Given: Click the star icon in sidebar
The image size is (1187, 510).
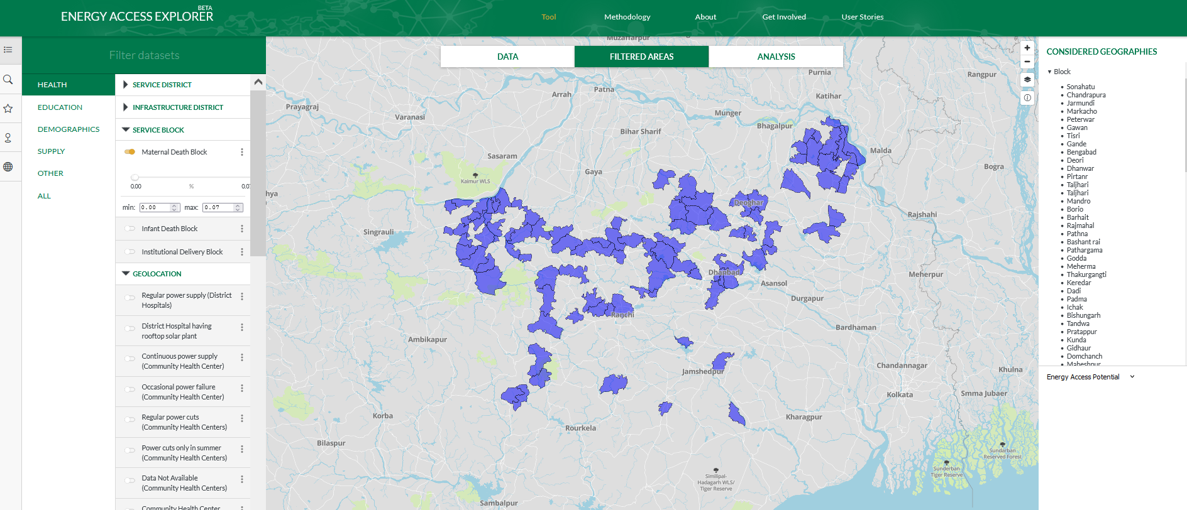Looking at the screenshot, I should click(x=8, y=109).
